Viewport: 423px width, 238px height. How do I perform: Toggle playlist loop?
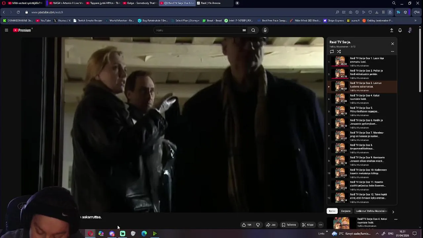(x=332, y=52)
